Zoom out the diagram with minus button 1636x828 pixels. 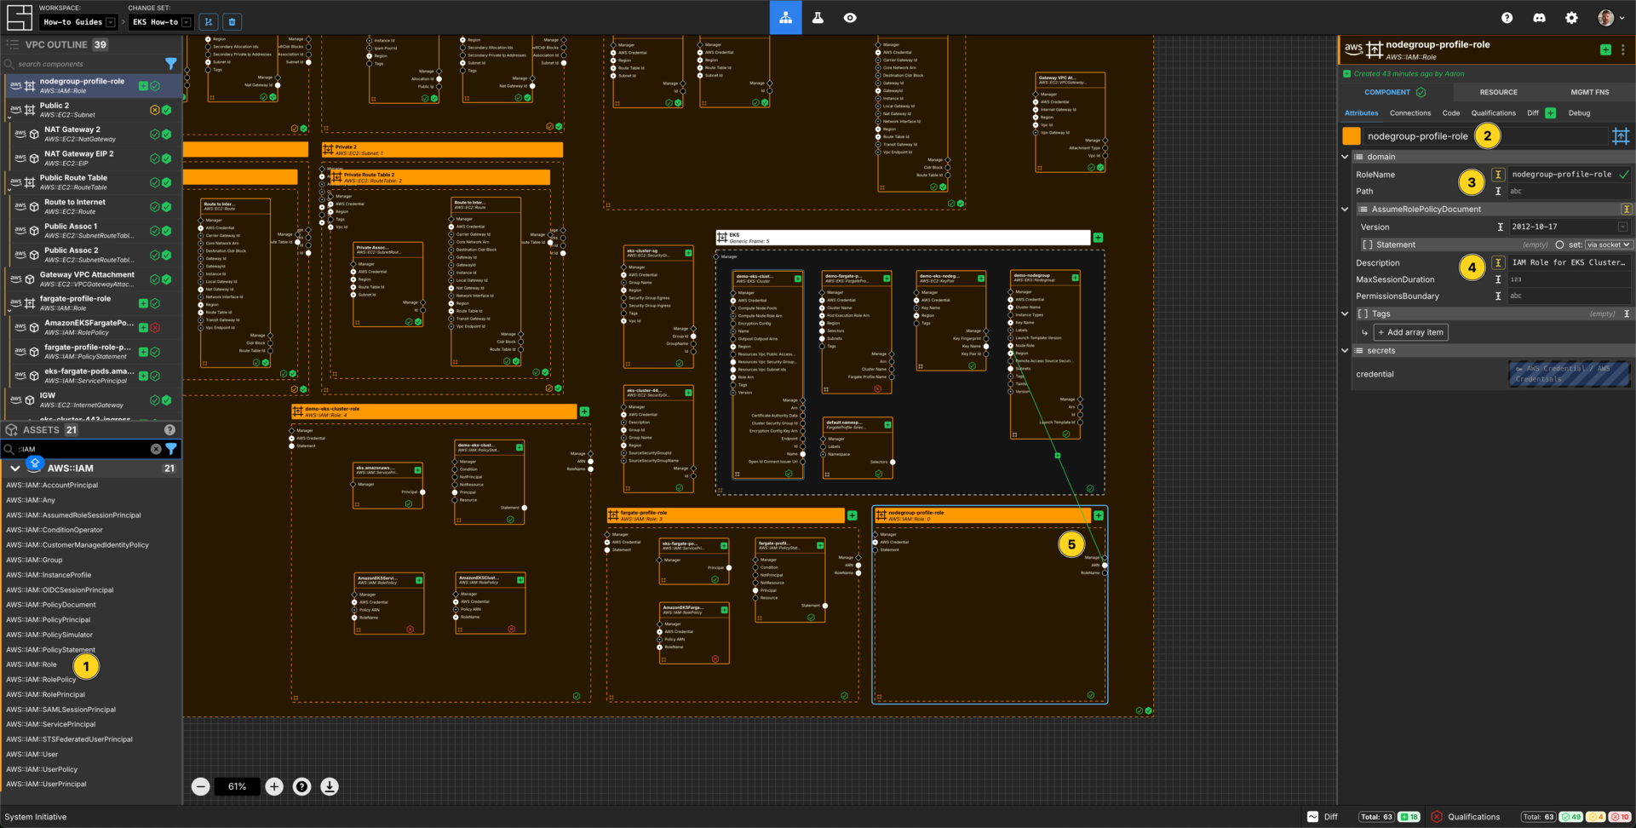(200, 786)
